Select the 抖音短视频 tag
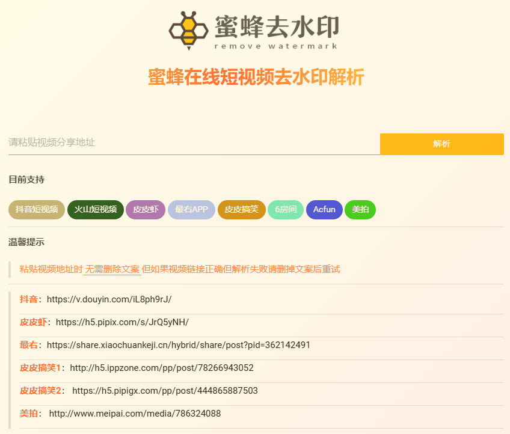This screenshot has width=510, height=434. pos(37,210)
